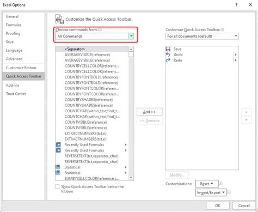Image resolution: width=258 pixels, height=212 pixels.
Task: Click the Customize Quick Access Toolbar header icon
Action: tap(59, 19)
